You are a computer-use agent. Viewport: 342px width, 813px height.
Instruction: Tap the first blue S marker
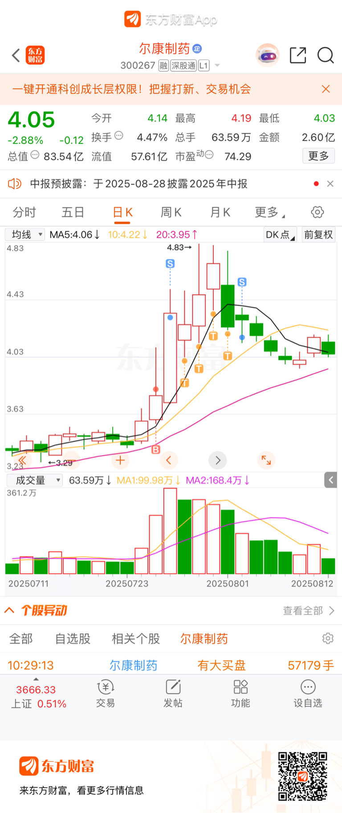170,264
